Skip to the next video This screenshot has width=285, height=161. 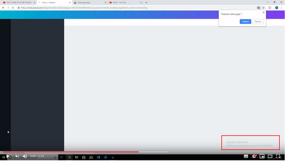(x=17, y=156)
